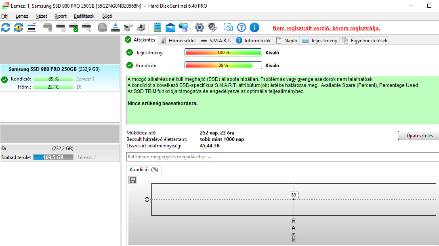Click the 'Működési idő:' label
Image resolution: width=439 pixels, height=246 pixels.
click(x=141, y=133)
